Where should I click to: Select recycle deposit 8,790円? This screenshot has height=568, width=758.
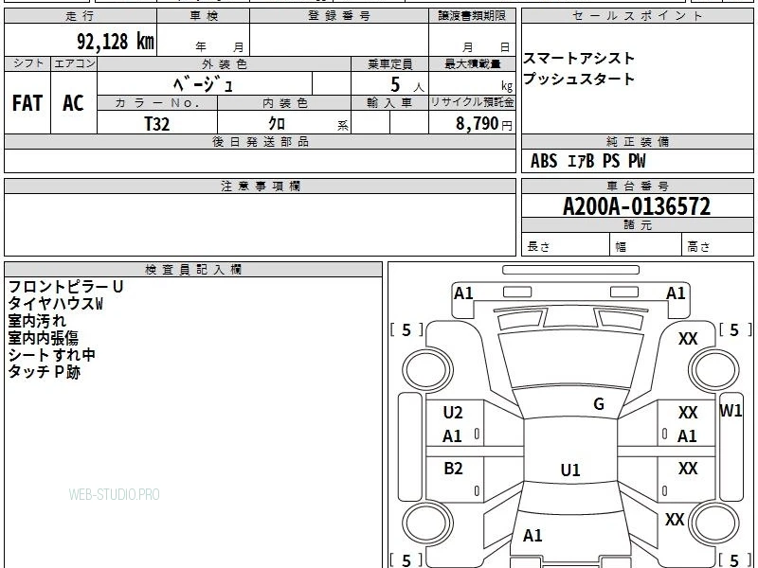click(x=483, y=124)
